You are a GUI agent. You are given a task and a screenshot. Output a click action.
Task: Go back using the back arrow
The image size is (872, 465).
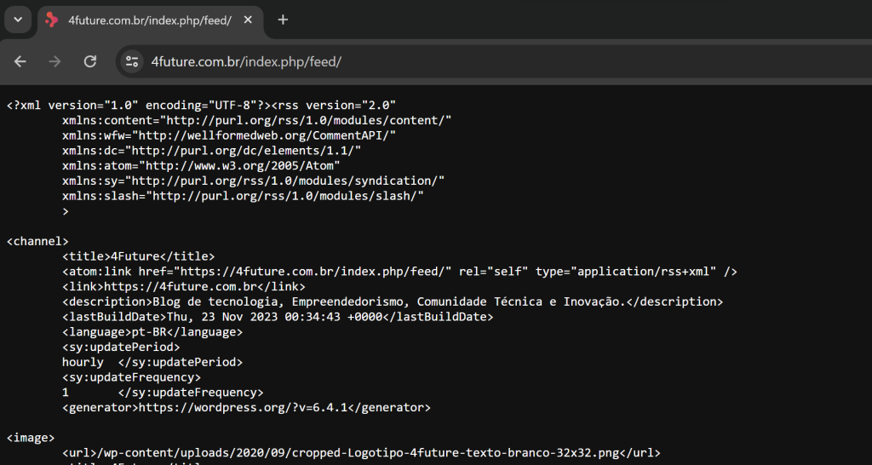point(20,61)
